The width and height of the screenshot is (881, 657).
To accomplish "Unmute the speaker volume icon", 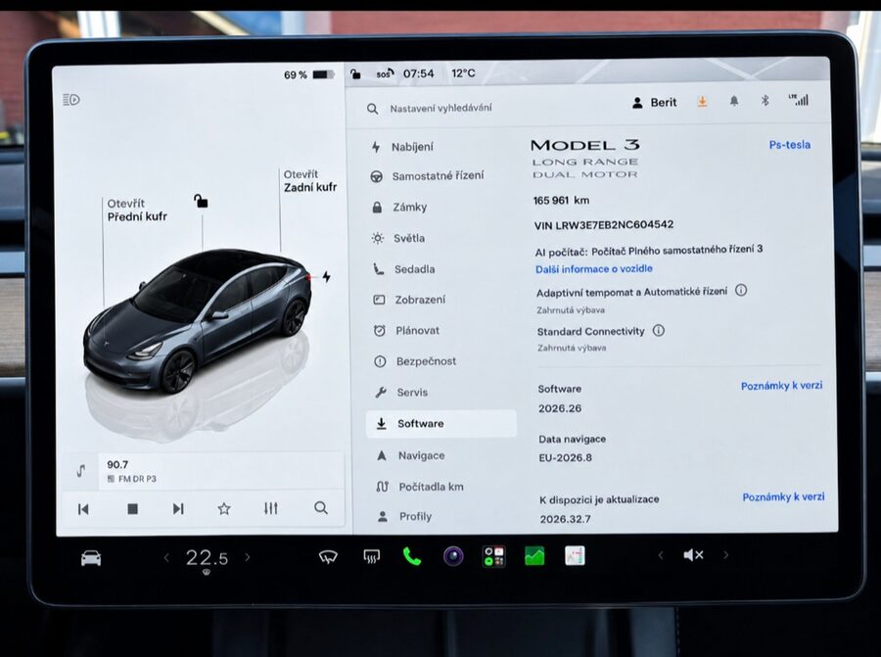I will pos(693,555).
